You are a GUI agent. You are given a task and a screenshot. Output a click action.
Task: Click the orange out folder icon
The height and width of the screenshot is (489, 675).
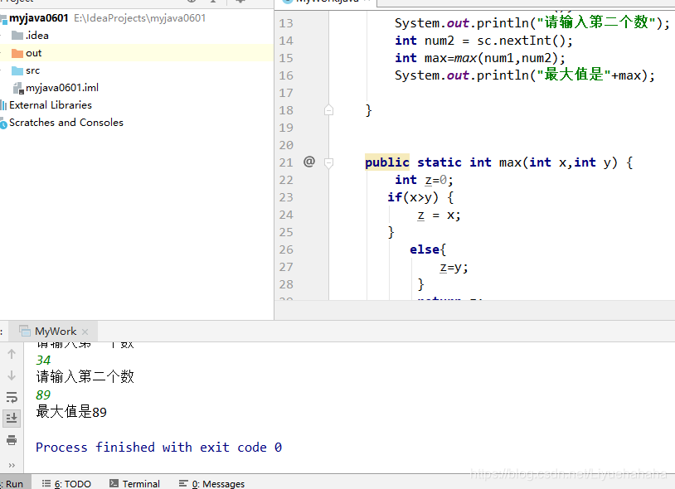tap(17, 53)
